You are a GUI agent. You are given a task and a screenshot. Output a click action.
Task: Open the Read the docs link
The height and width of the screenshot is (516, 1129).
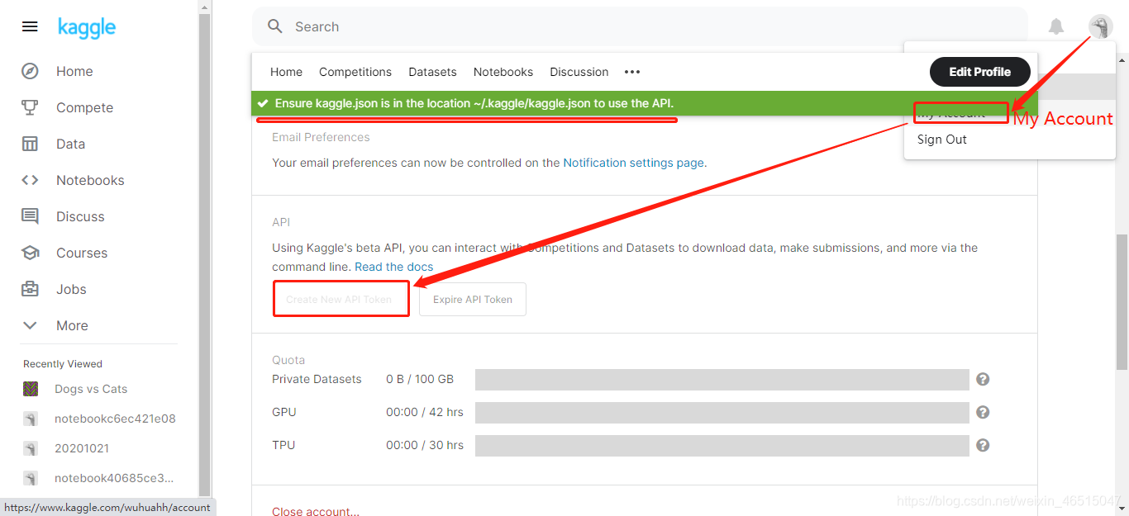pyautogui.click(x=394, y=267)
